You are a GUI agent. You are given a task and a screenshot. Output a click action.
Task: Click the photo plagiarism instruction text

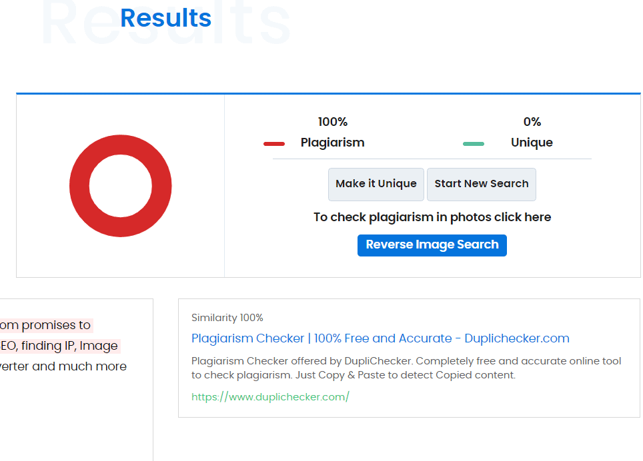pos(432,217)
